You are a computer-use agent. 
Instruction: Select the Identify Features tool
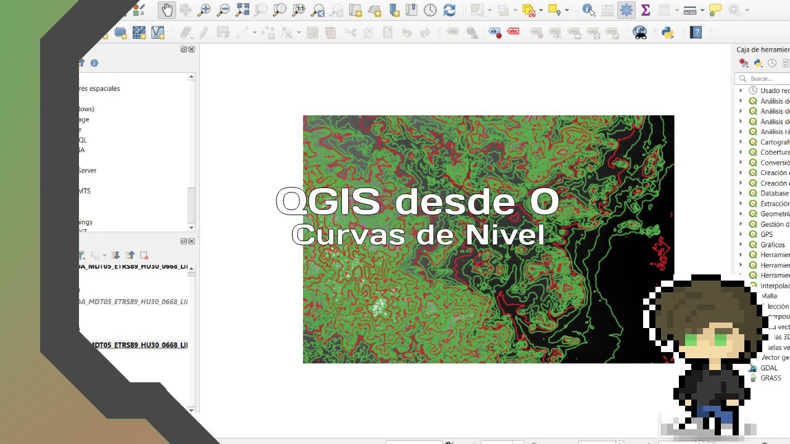pos(588,10)
